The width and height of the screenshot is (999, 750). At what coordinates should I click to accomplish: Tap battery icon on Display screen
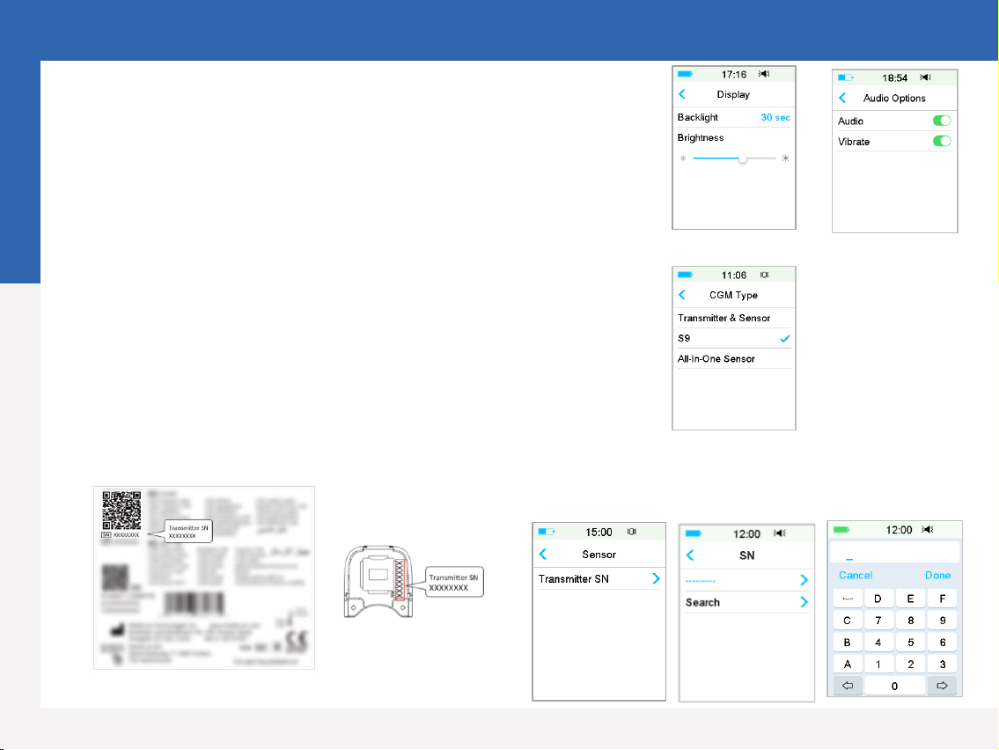point(685,75)
